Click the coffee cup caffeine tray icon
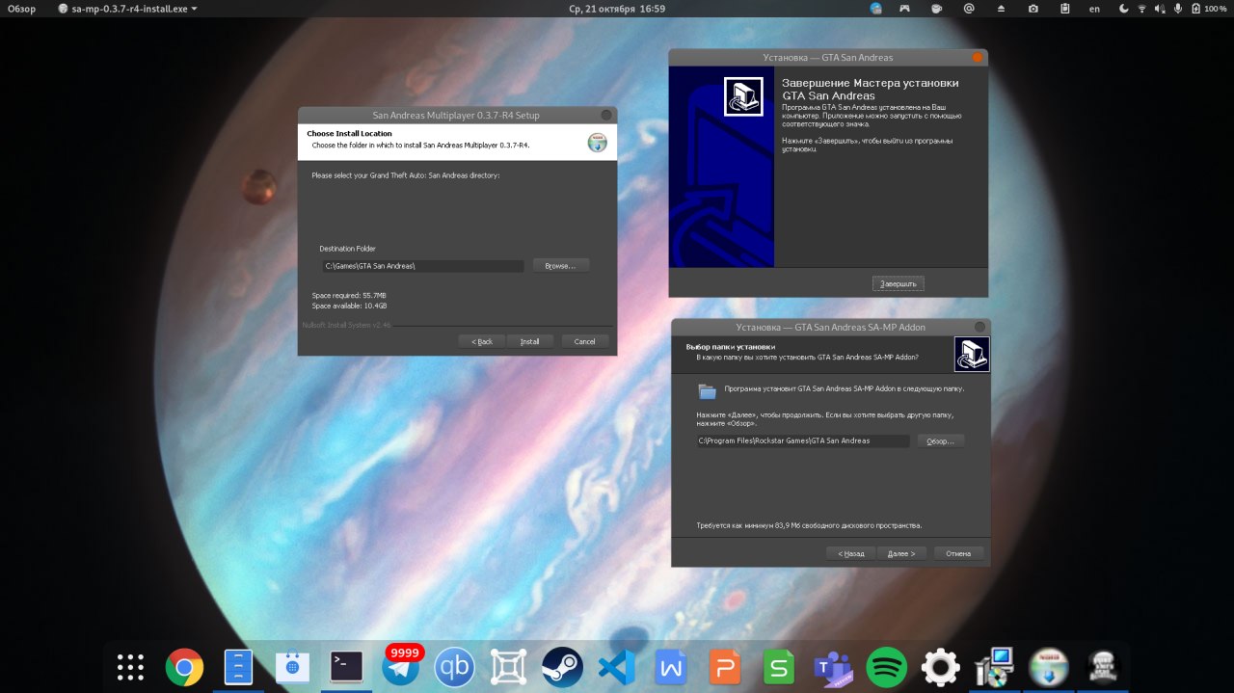Screen dimensions: 1234x693 936,8
